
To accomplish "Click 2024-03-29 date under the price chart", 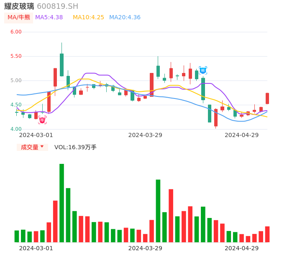I will 145,135.
